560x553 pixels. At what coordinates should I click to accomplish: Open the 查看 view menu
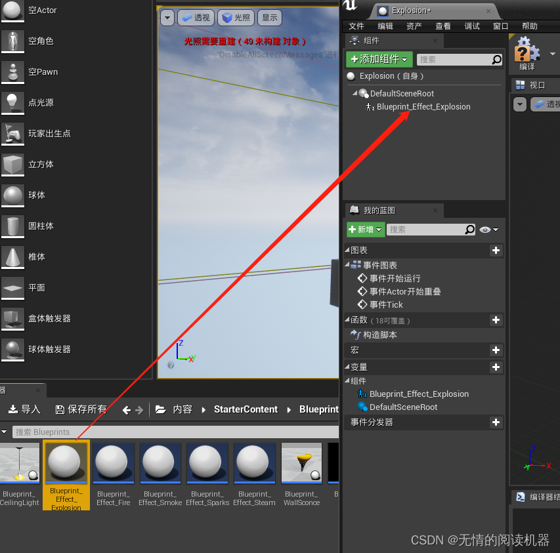tap(443, 26)
